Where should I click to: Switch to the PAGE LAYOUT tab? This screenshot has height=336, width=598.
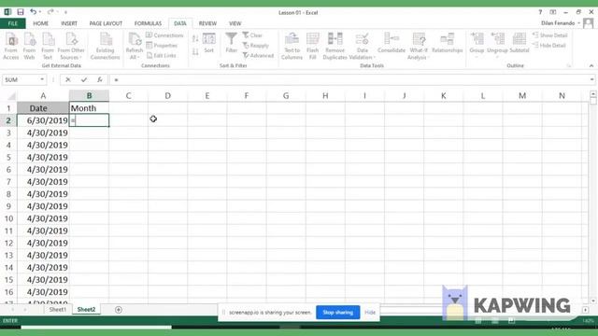pos(106,23)
